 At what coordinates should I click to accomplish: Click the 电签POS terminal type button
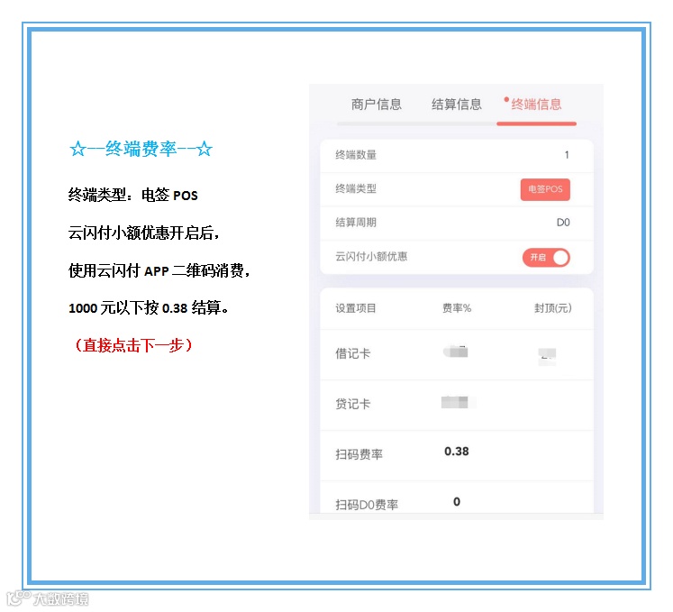(545, 189)
